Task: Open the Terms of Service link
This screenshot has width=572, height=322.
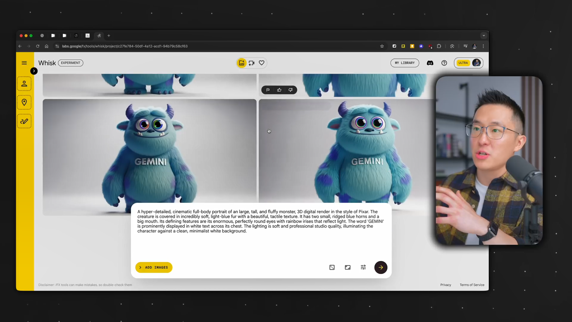Action: tap(472, 285)
